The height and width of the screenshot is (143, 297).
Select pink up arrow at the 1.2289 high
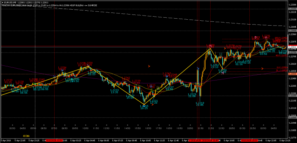(x=256, y=37)
